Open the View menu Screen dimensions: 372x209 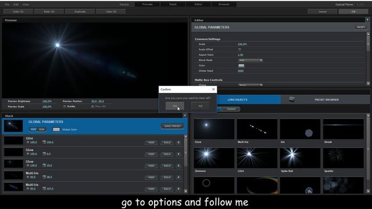(26, 5)
